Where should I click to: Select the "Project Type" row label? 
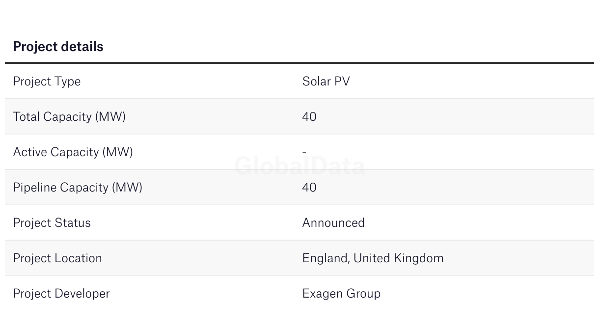tap(47, 82)
